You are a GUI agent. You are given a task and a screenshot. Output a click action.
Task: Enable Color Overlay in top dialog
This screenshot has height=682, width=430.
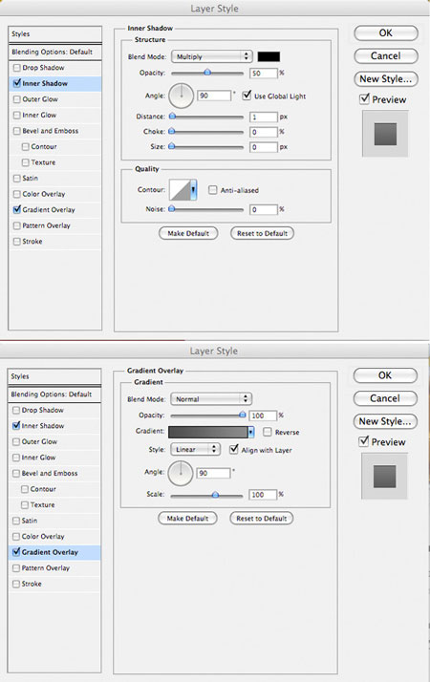[17, 194]
